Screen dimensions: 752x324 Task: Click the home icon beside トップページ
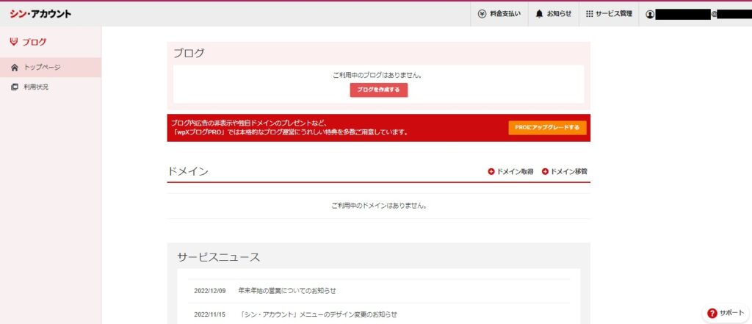coord(15,68)
